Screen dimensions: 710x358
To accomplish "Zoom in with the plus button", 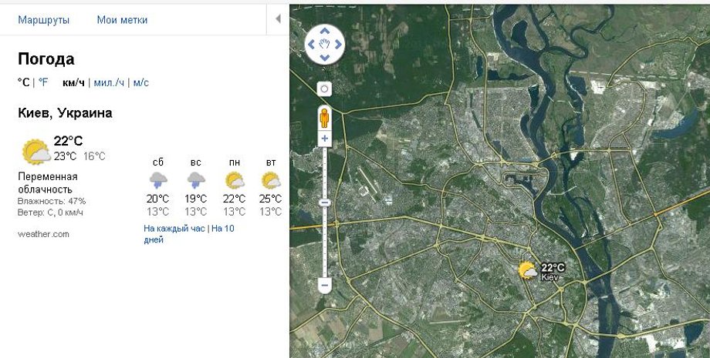I will coord(325,139).
